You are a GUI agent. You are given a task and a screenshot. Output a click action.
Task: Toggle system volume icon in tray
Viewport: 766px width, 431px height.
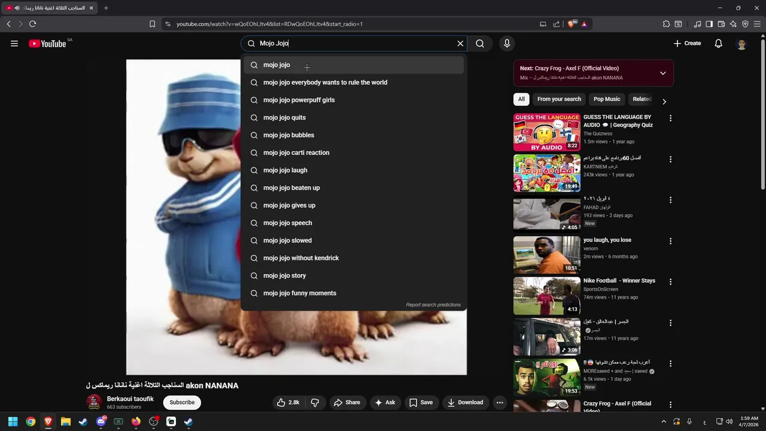[x=729, y=421]
